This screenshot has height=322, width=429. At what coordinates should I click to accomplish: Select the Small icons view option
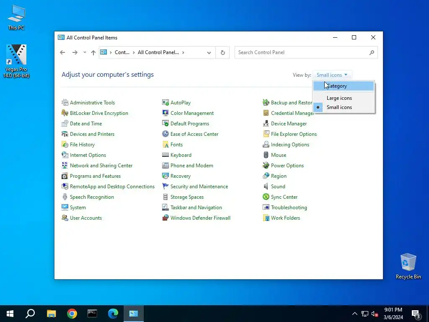[x=344, y=107]
